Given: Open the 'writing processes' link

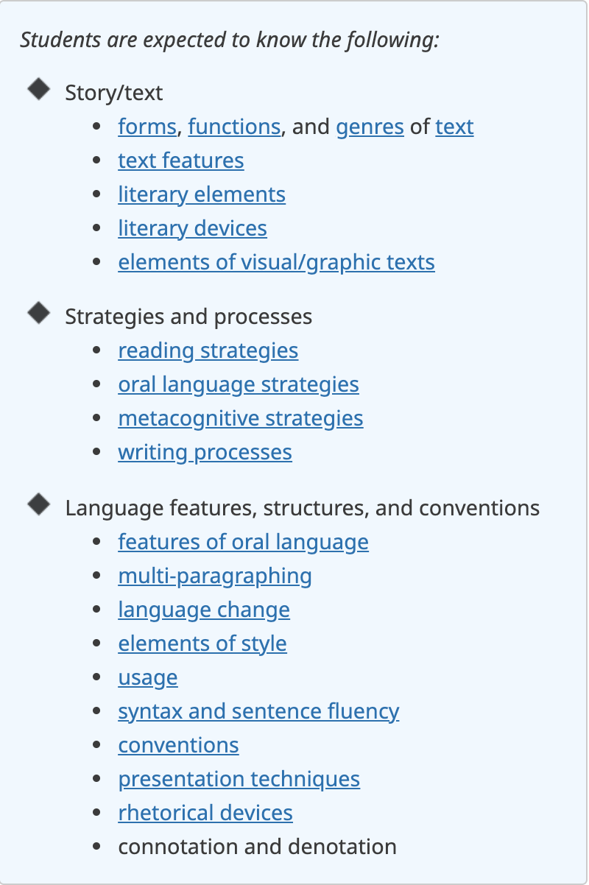Looking at the screenshot, I should pos(205,453).
